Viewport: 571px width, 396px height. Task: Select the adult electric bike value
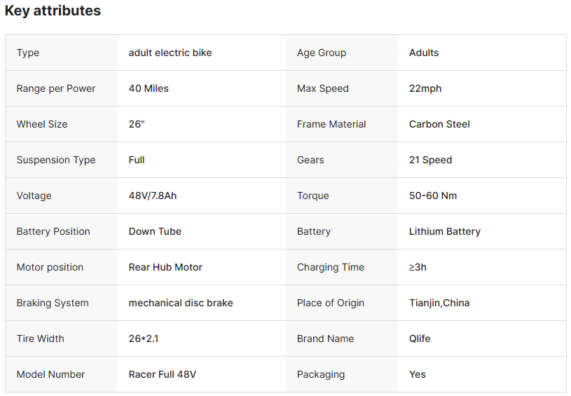coord(170,53)
